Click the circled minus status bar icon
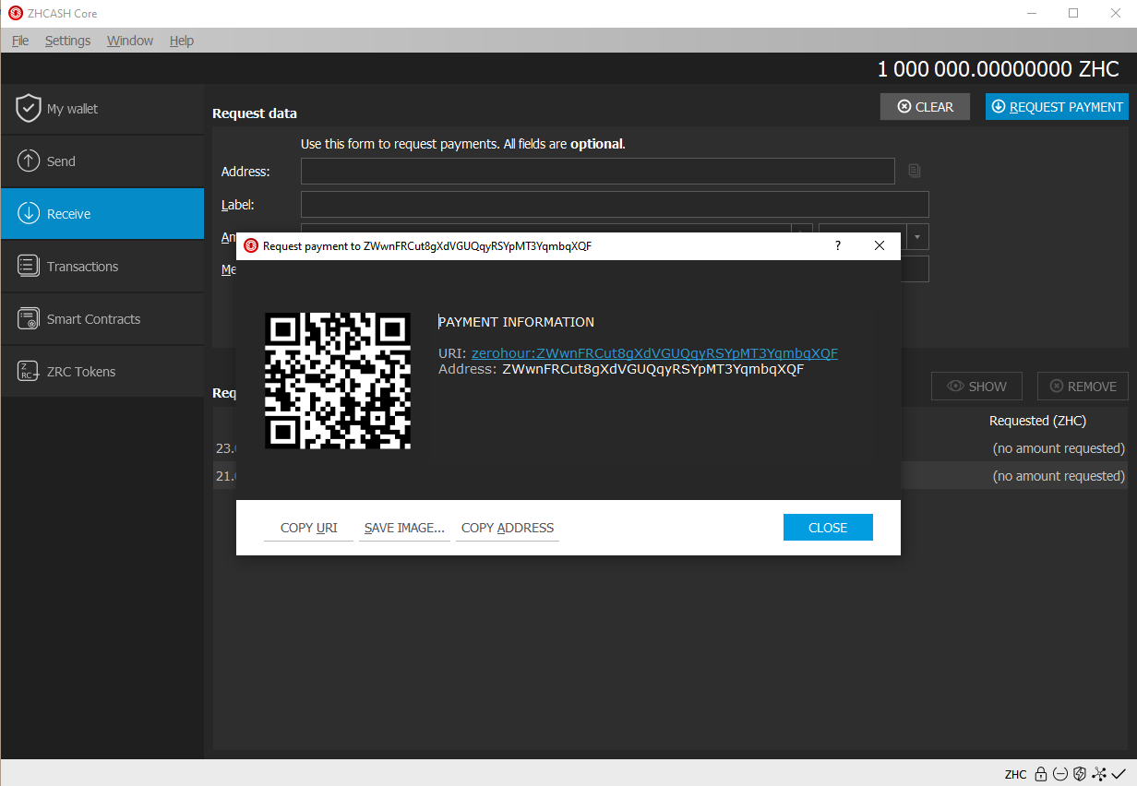Image resolution: width=1137 pixels, height=786 pixels. [x=1060, y=774]
